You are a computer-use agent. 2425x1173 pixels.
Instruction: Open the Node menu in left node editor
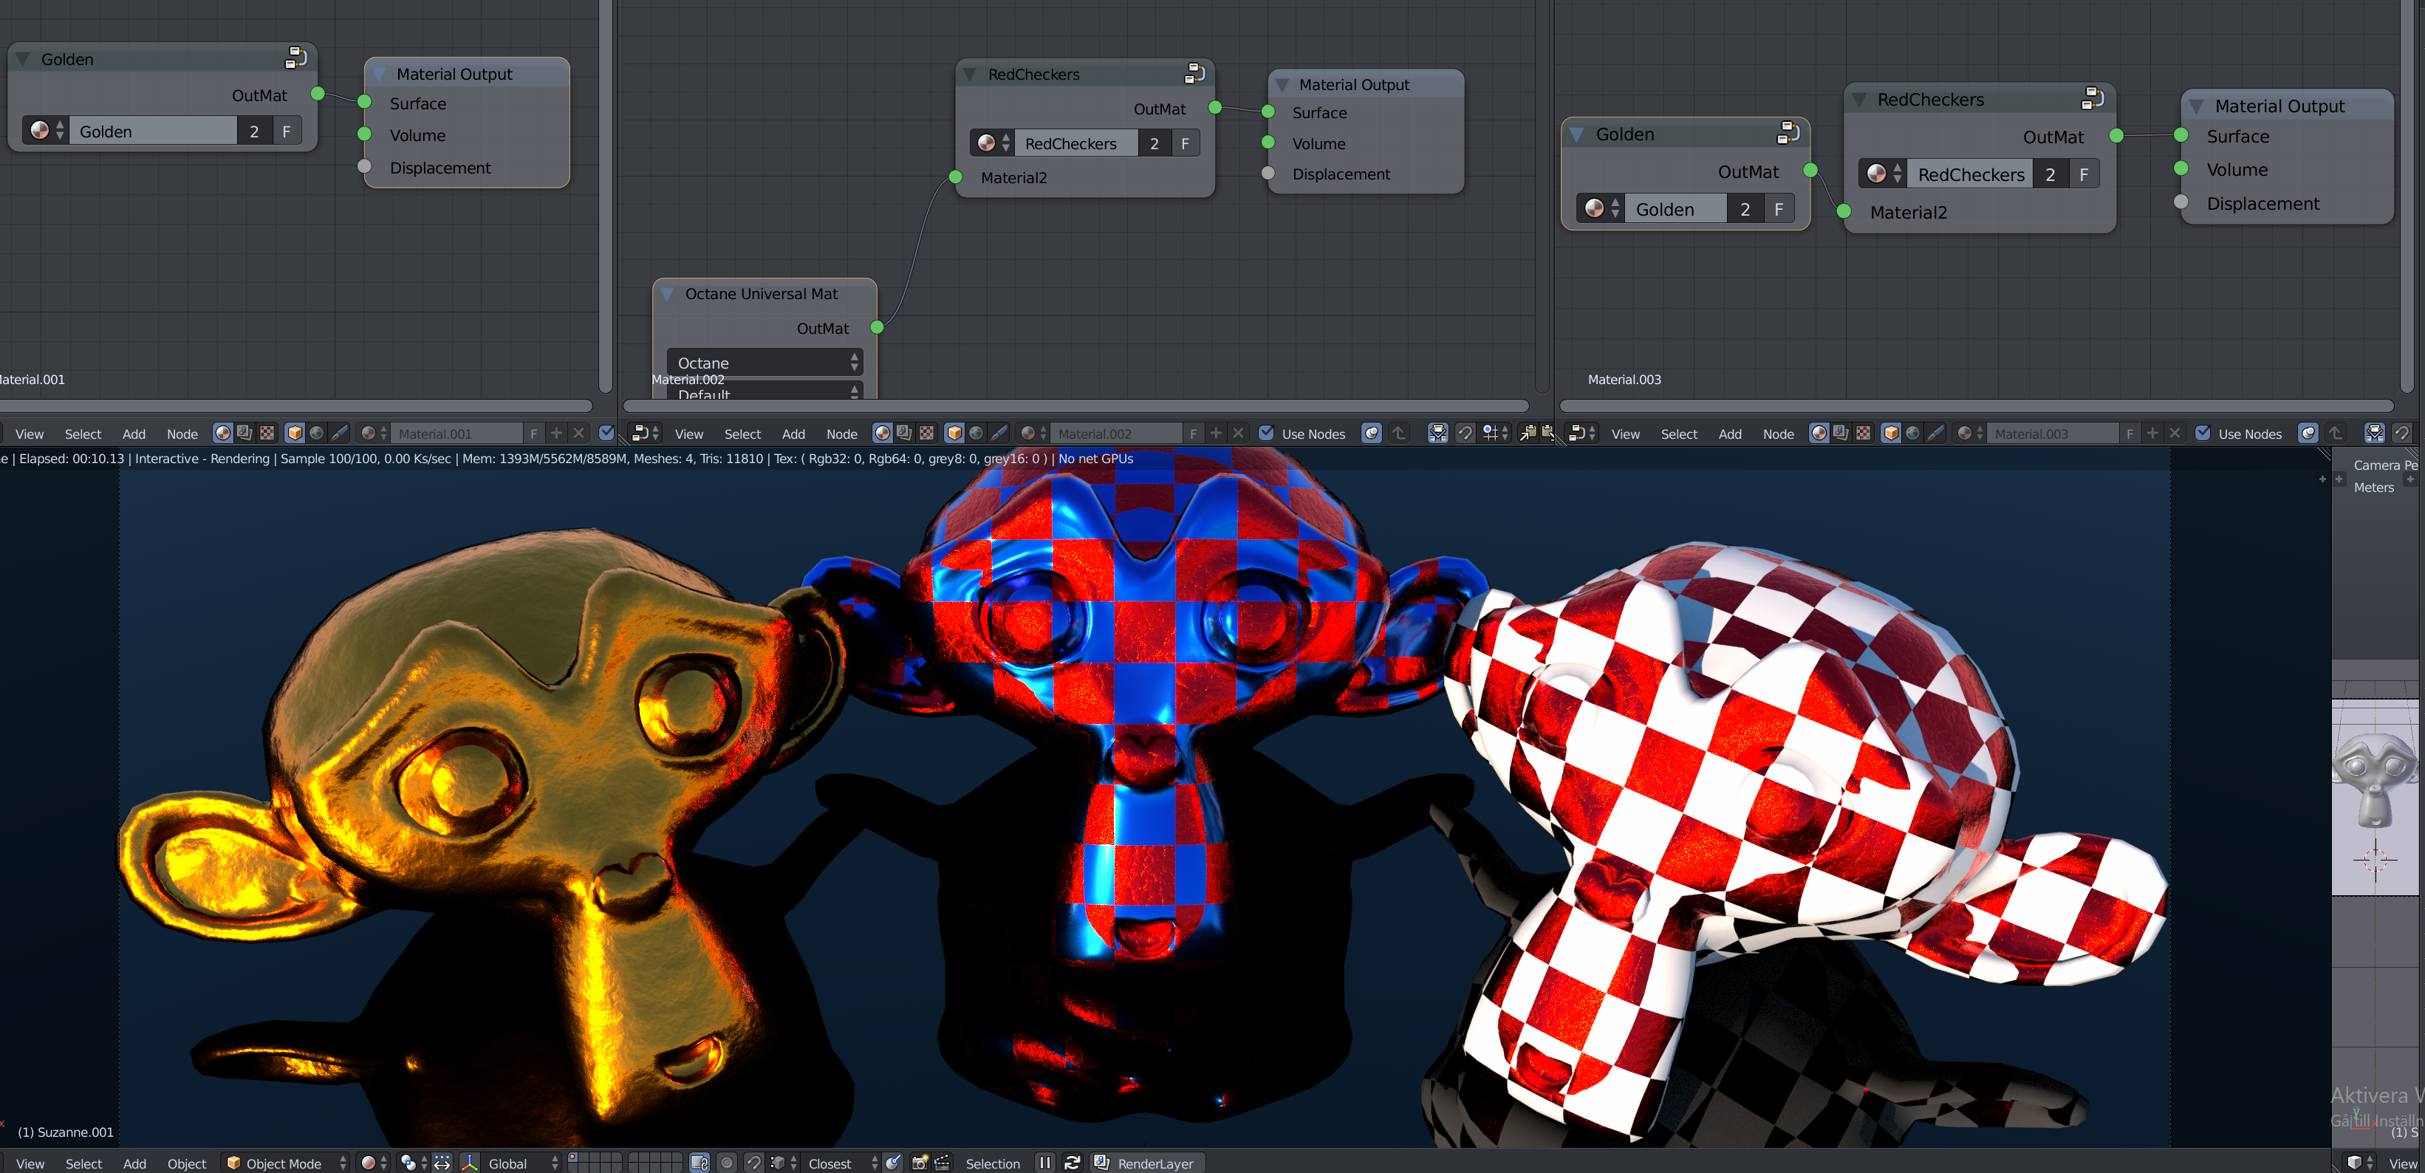182,434
